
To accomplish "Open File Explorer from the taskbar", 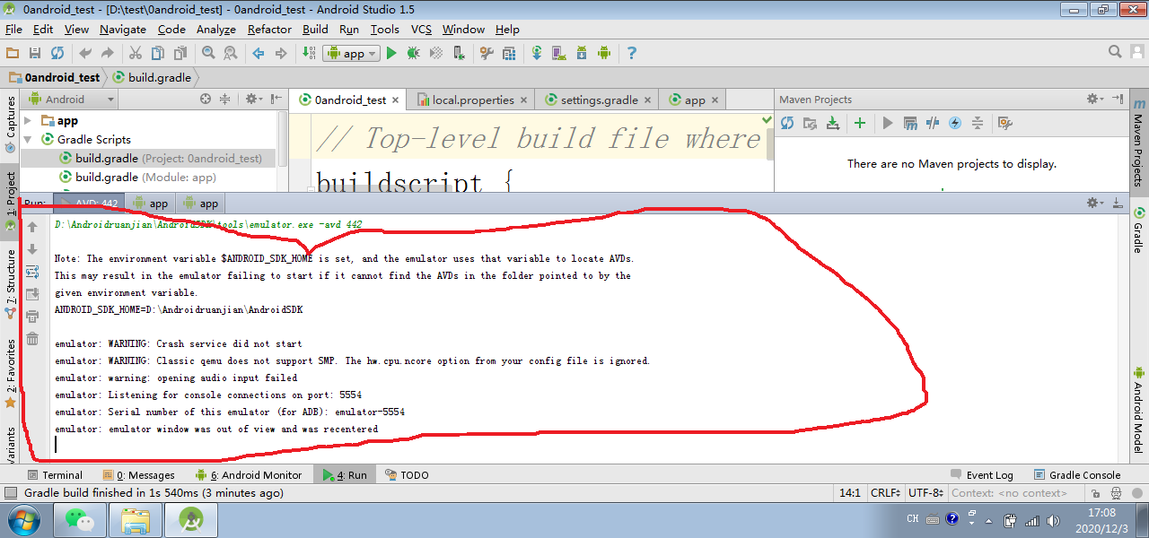I will 136,520.
